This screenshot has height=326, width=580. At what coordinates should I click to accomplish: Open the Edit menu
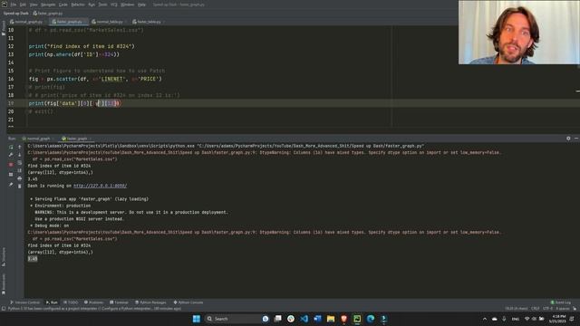coord(23,5)
